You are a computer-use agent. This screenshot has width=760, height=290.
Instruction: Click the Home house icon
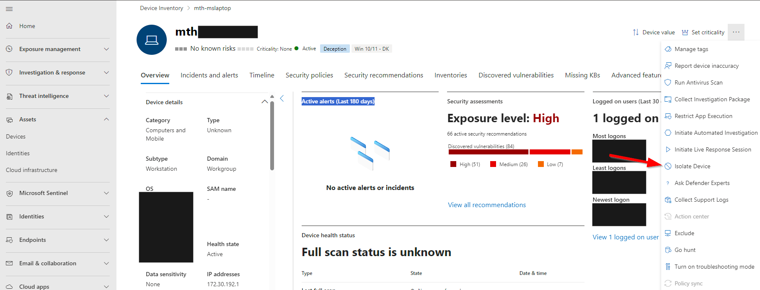[9, 26]
